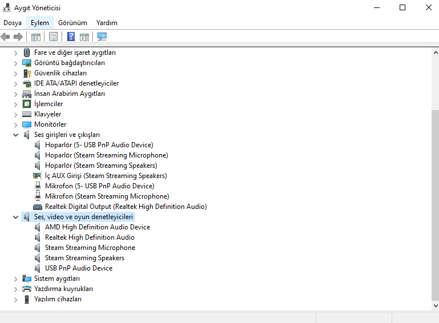Select the speaker icon of AMD High Definition Audio Device
439x323 pixels.
pos(38,227)
